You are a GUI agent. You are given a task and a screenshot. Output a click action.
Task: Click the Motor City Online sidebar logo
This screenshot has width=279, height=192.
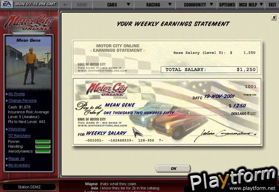(x=29, y=22)
